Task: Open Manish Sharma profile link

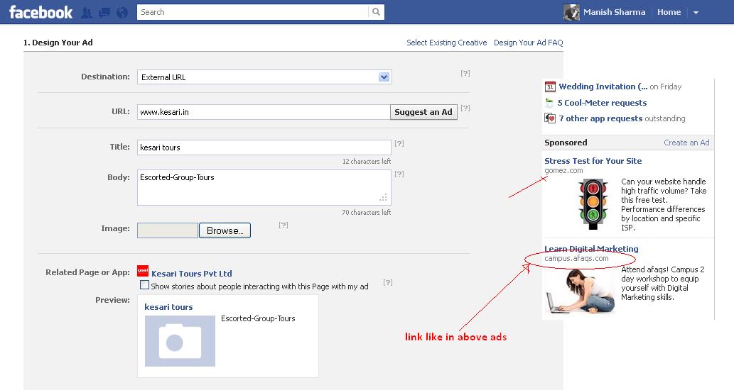Action: 614,12
